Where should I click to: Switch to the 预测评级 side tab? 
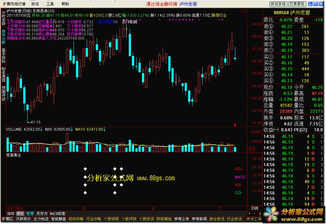coord(3,93)
